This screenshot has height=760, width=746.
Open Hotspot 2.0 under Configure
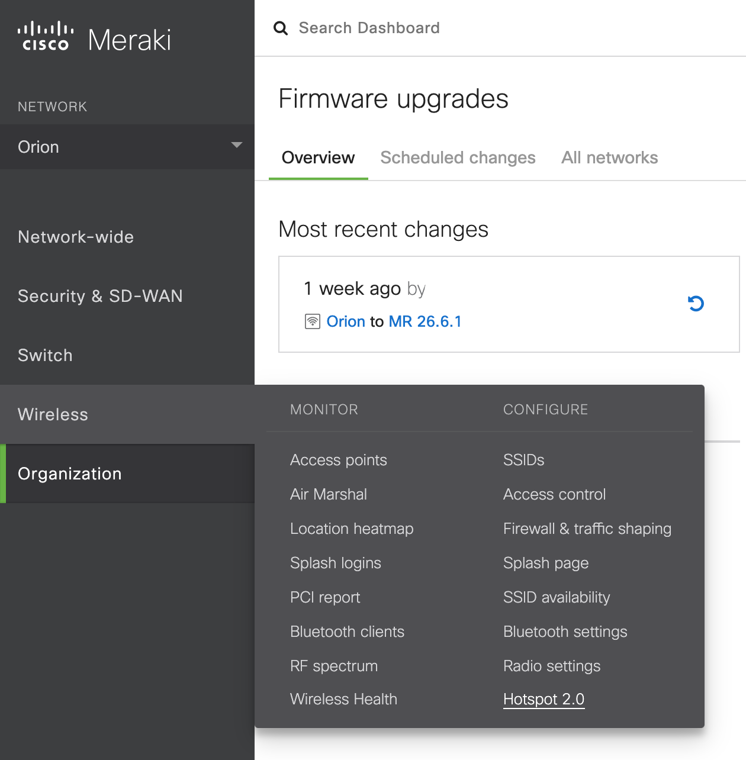pyautogui.click(x=544, y=699)
